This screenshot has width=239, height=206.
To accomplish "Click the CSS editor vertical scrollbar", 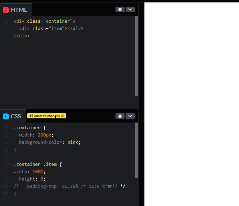I will [x=136, y=150].
